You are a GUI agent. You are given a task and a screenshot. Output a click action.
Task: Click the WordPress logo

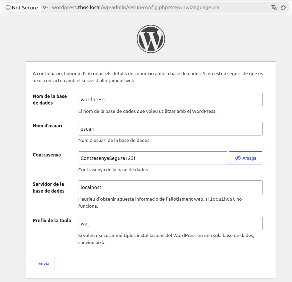click(x=151, y=39)
